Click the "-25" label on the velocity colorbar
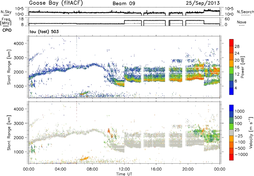Screen dimensions: 254x176 [x=239, y=136]
